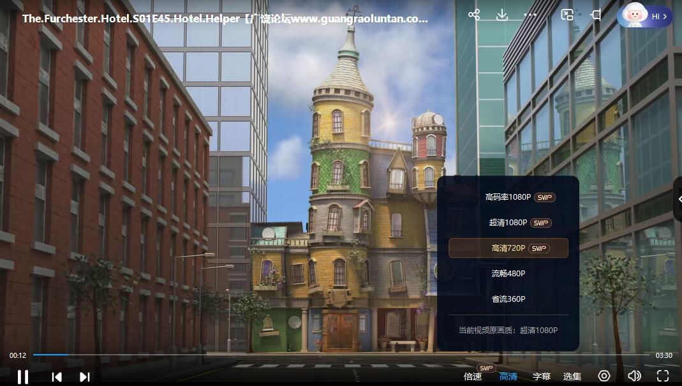Image resolution: width=682 pixels, height=386 pixels.
Task: Download the video with the download icon
Action: click(x=502, y=15)
